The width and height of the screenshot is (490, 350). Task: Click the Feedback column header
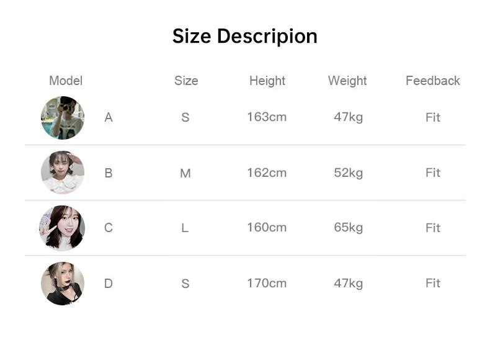[x=433, y=81]
